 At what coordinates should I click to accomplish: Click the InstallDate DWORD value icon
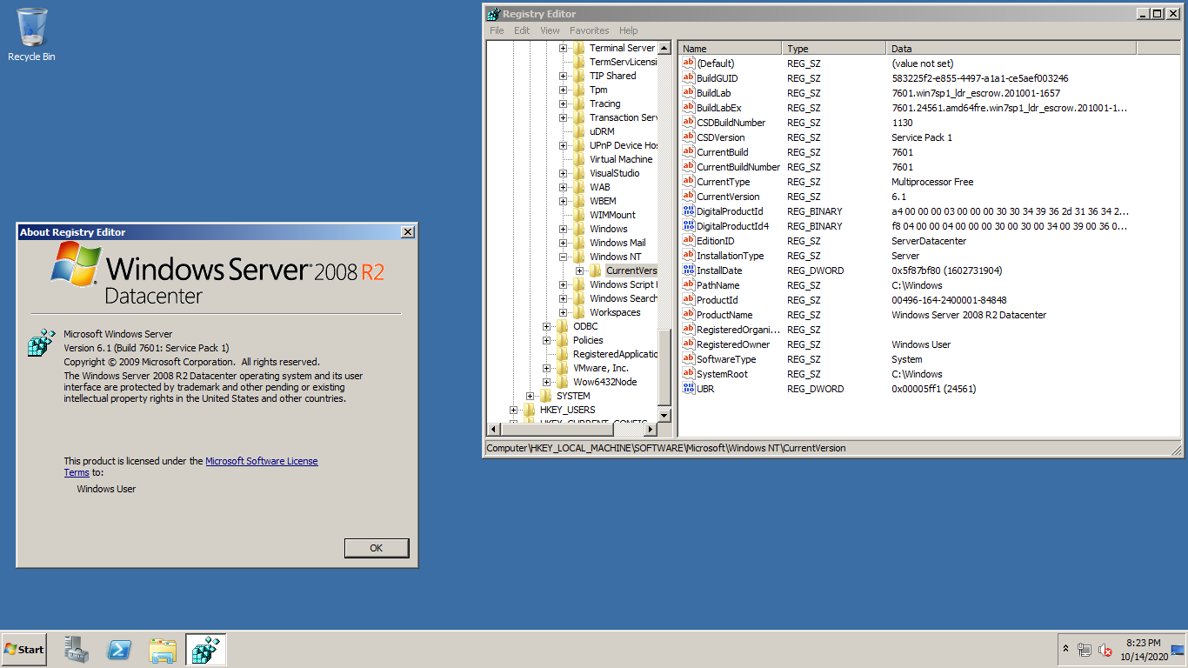click(x=688, y=271)
